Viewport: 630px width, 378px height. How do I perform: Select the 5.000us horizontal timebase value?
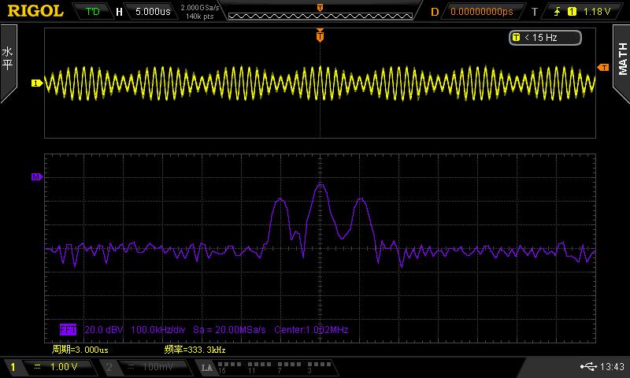click(x=151, y=12)
